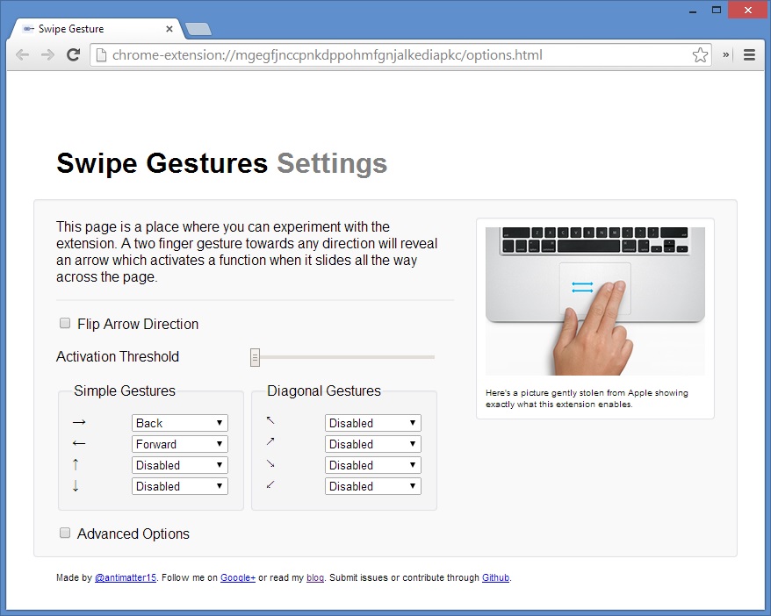Click the back navigation arrow
The width and height of the screenshot is (771, 616).
(23, 54)
